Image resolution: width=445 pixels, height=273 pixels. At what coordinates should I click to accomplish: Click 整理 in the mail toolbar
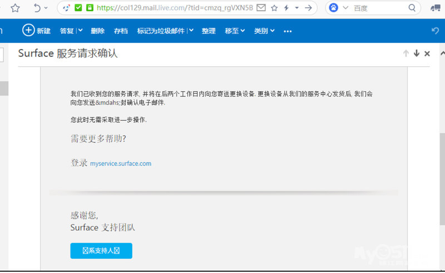(209, 31)
